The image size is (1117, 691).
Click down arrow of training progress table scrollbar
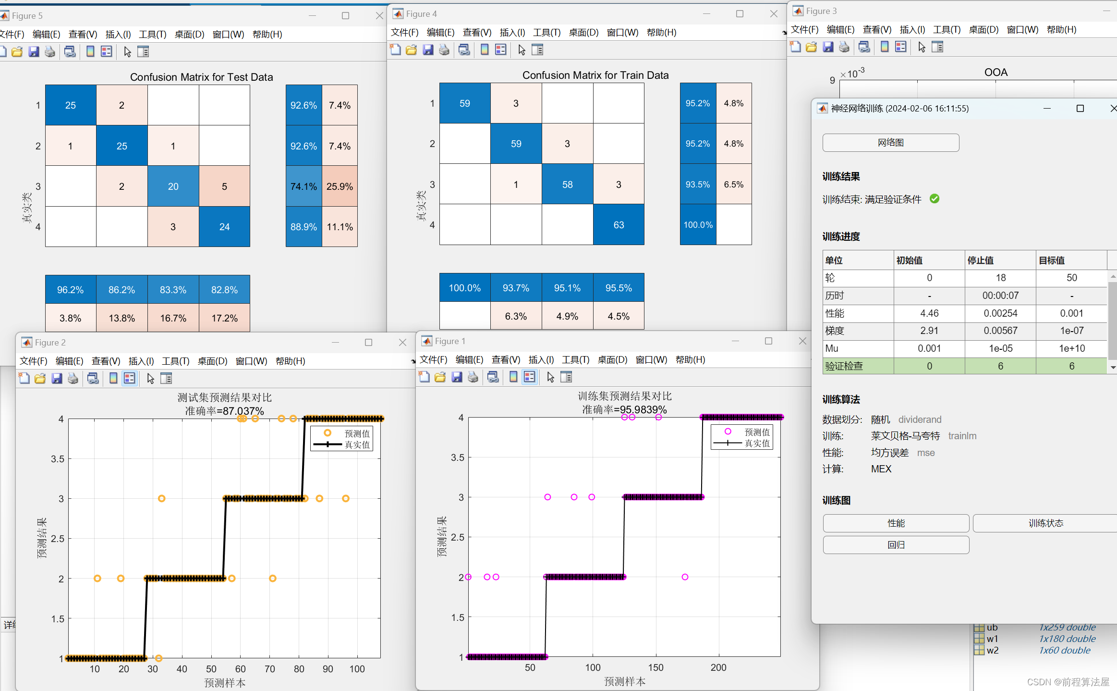1113,368
